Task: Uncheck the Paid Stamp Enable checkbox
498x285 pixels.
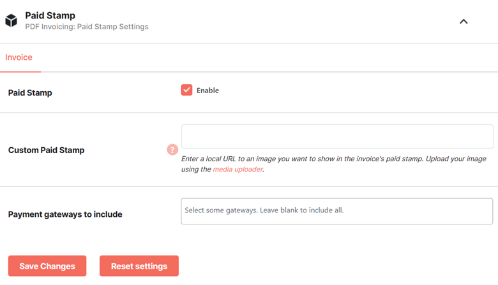Action: click(x=186, y=90)
